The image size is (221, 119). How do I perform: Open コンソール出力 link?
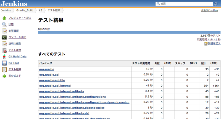17,37
